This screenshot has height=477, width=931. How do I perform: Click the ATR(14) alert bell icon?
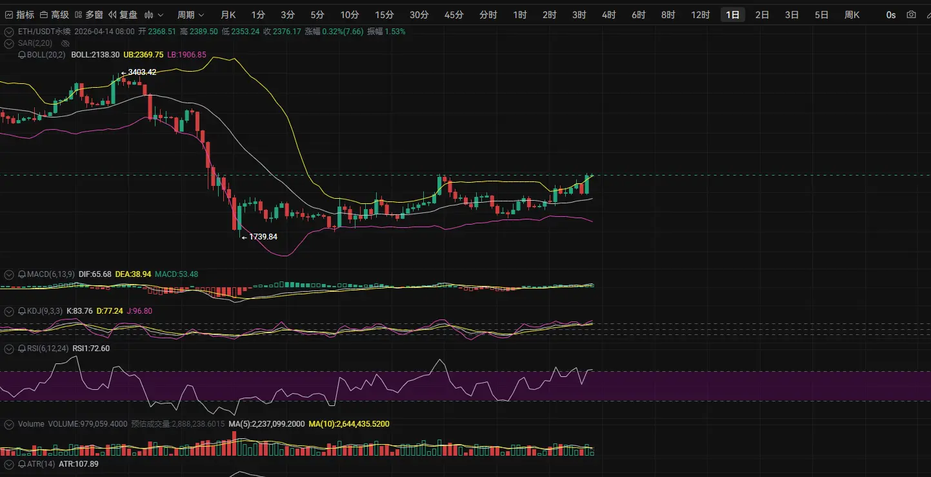[21, 464]
